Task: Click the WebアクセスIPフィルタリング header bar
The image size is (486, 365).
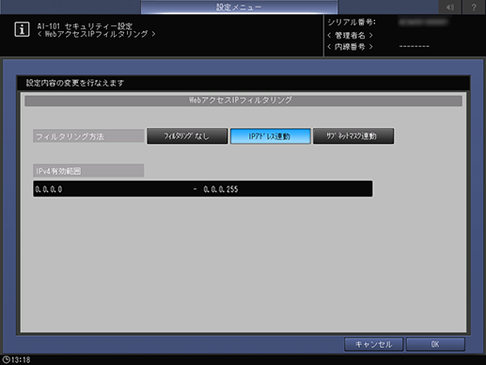Action: click(x=243, y=101)
